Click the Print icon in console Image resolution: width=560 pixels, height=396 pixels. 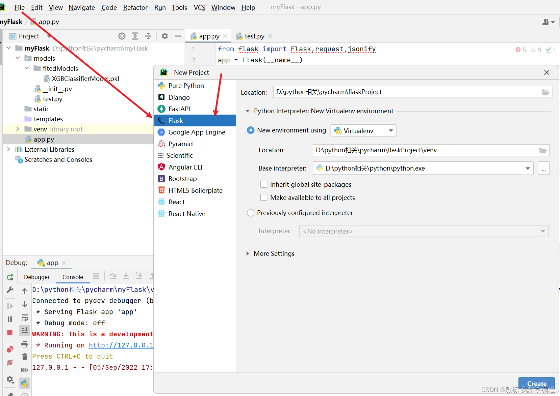(x=25, y=344)
